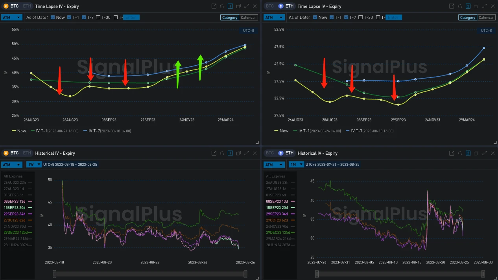
Task: Duplicate the ETH Time Lapse IV panel
Action: [476, 6]
